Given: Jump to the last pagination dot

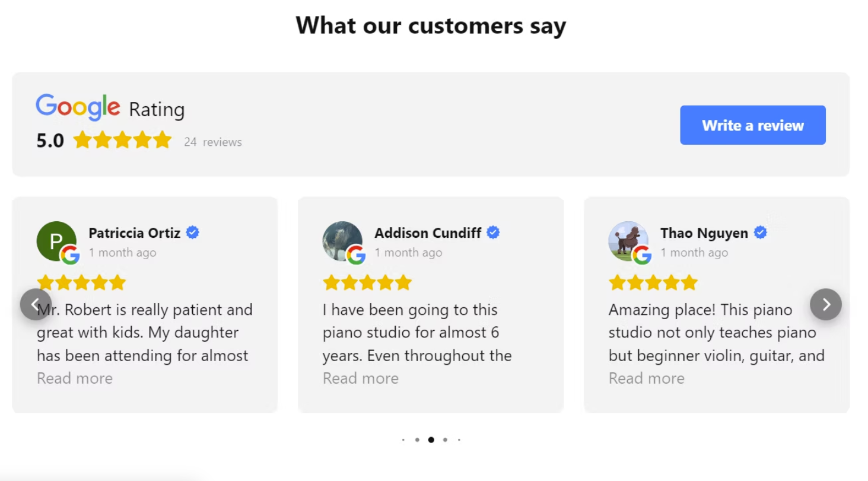Looking at the screenshot, I should coord(459,440).
